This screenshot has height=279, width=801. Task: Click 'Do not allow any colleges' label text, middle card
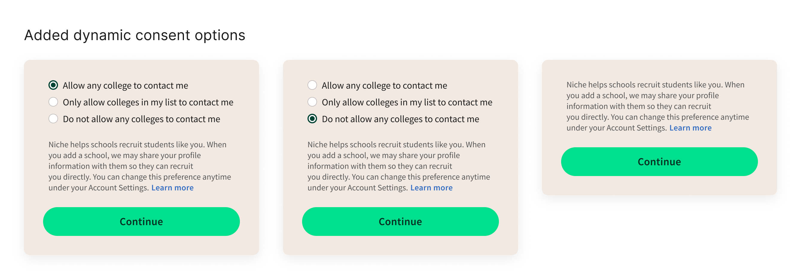400,119
